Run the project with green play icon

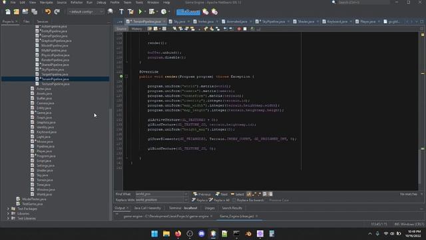140,12
